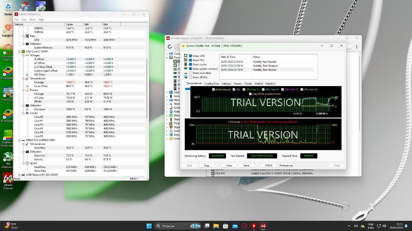Open volume control in system tray
412x231 pixels.
click(384, 226)
